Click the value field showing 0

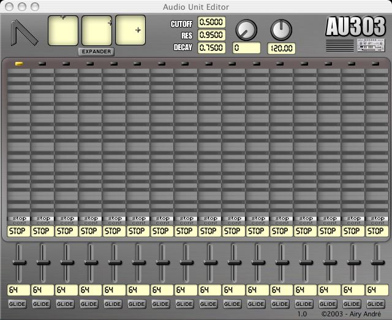click(246, 48)
